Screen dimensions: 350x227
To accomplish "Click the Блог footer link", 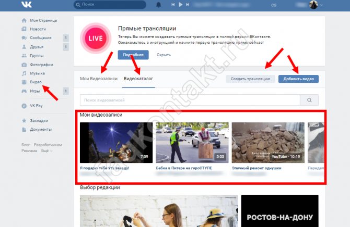I will point(26,145).
